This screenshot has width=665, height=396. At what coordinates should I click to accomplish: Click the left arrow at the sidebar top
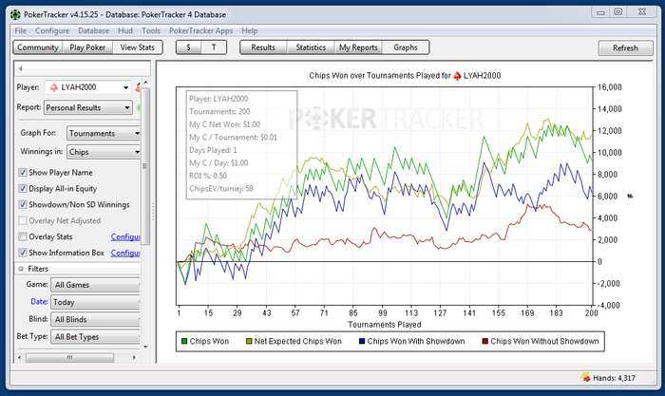21,68
